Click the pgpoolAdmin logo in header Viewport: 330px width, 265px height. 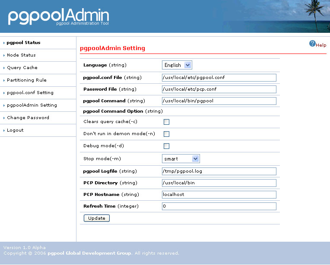point(58,16)
